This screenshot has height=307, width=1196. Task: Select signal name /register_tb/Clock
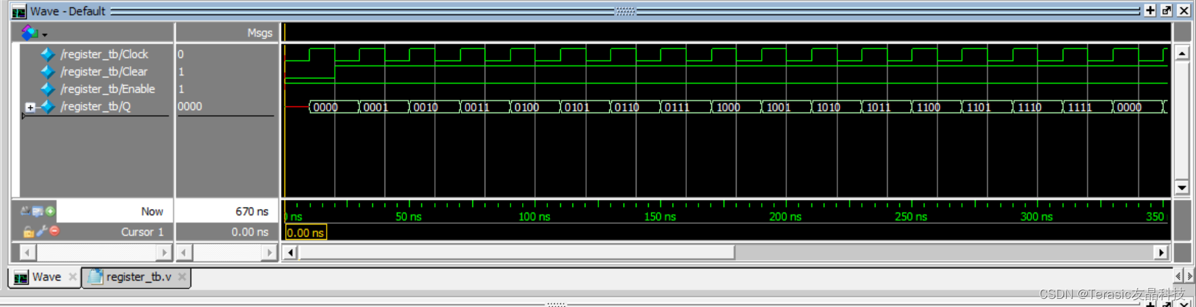click(104, 54)
